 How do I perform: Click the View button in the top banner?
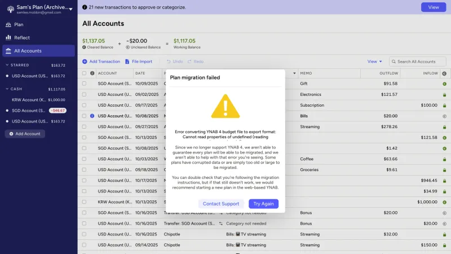tap(434, 7)
